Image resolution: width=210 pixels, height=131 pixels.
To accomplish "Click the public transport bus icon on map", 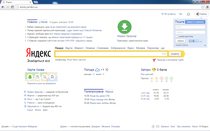I will point(52,77).
